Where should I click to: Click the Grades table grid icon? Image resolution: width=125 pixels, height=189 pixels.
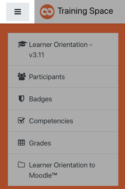coord(22,143)
